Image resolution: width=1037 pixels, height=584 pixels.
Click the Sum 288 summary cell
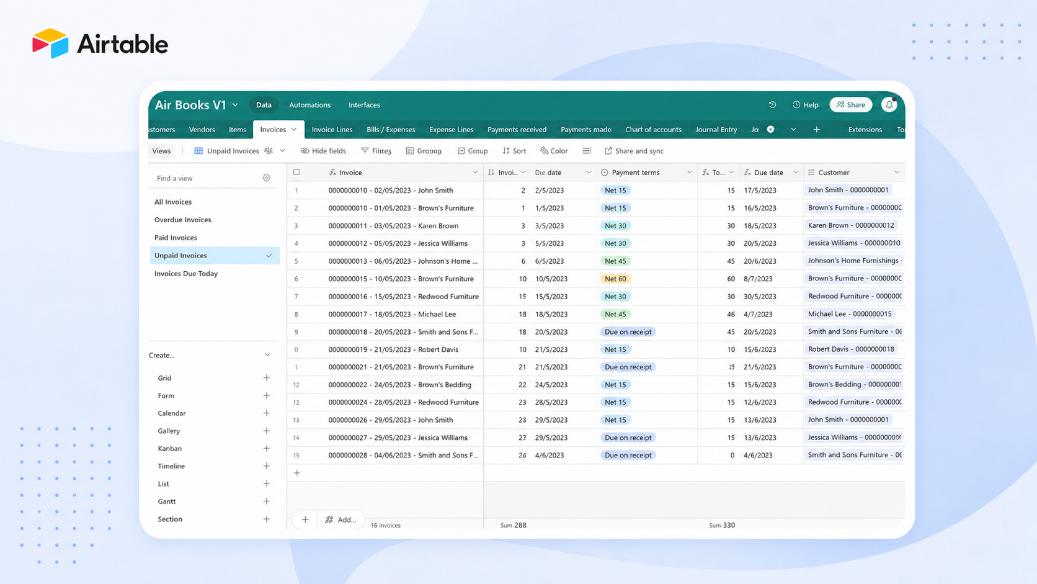coord(514,525)
